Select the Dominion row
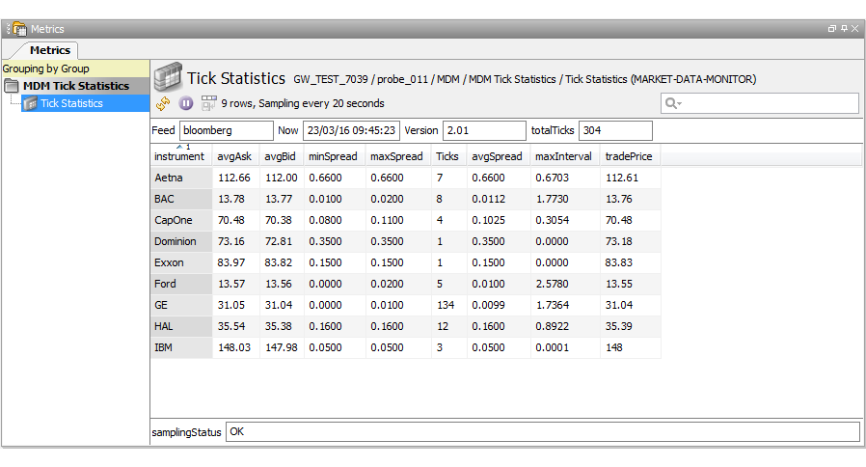Viewport: 866px width, 467px height. click(x=406, y=241)
